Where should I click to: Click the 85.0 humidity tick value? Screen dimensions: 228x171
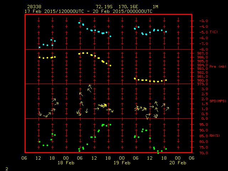pos(203,136)
